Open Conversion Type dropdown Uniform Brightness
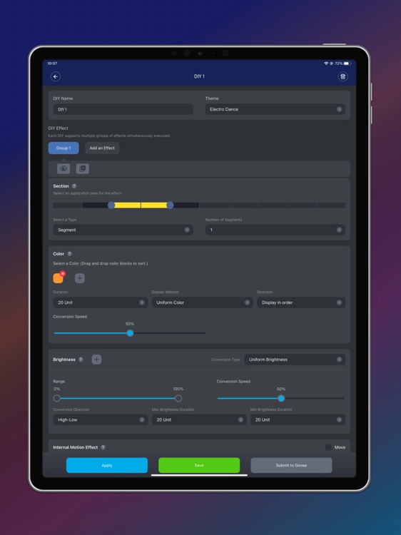 click(x=295, y=360)
